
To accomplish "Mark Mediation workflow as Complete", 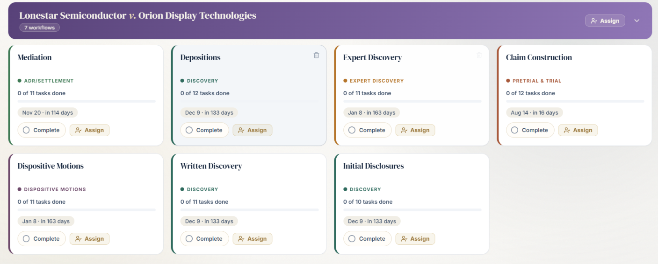I will coord(41,130).
